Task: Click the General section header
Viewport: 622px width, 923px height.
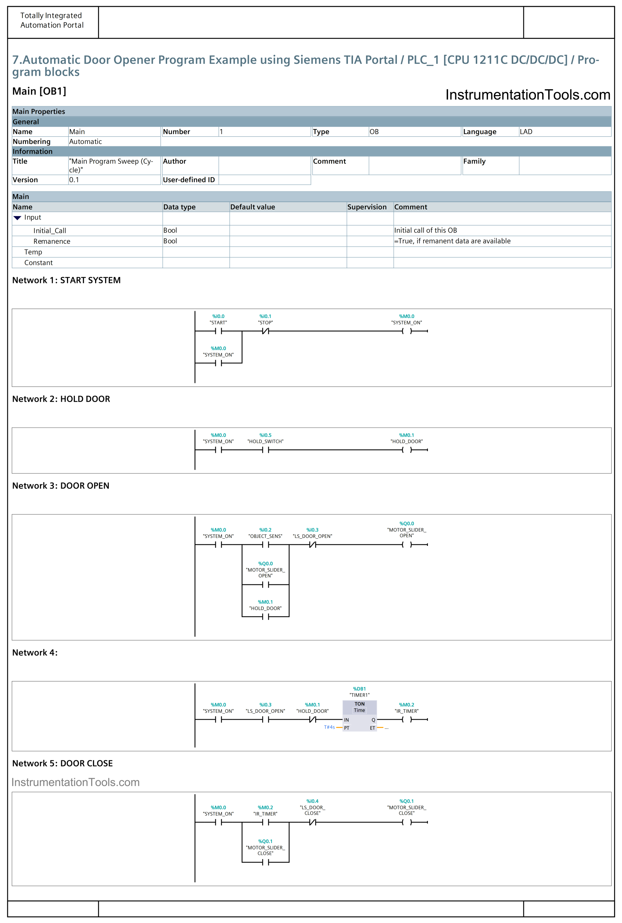Action: [312, 122]
